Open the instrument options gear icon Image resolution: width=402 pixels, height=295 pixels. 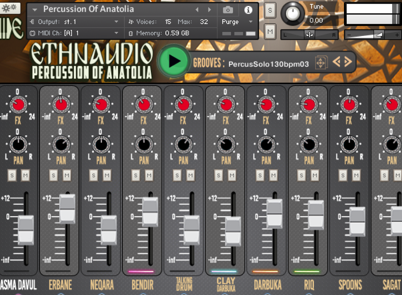[x=9, y=8]
